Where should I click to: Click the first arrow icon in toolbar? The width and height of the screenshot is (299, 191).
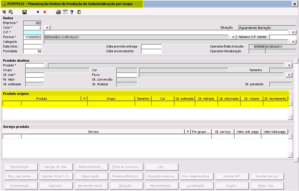click(4, 12)
